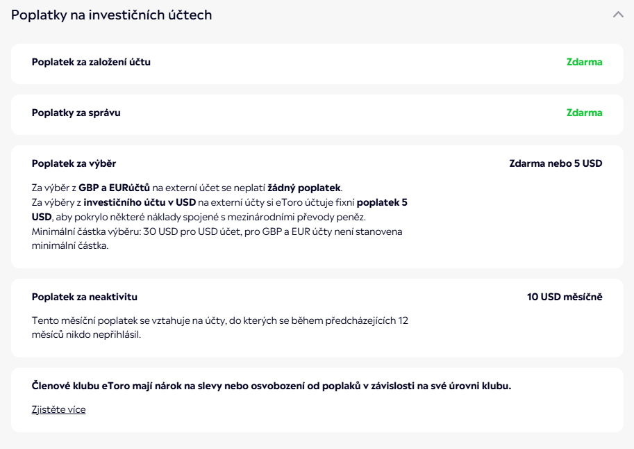The image size is (634, 449).
Task: Click Zdarma value in account opening fee row
Action: [584, 62]
